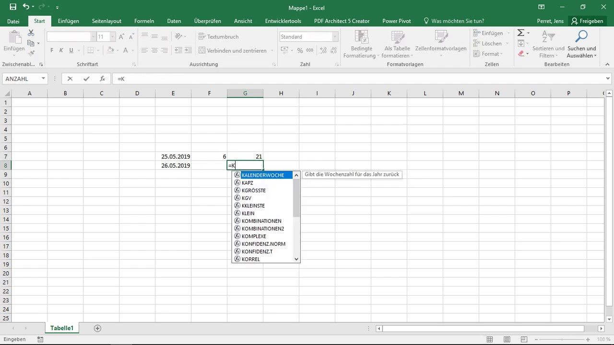Click the Freigeben share button
Screen dimensions: 614x345
pos(587,21)
